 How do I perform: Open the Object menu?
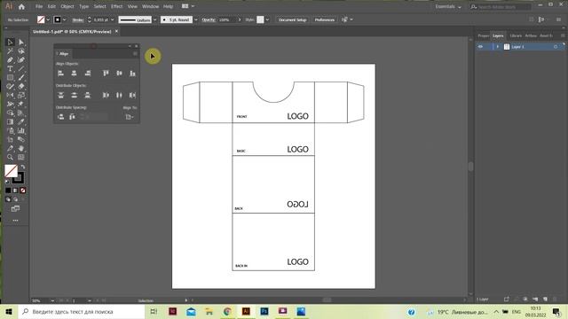(67, 6)
